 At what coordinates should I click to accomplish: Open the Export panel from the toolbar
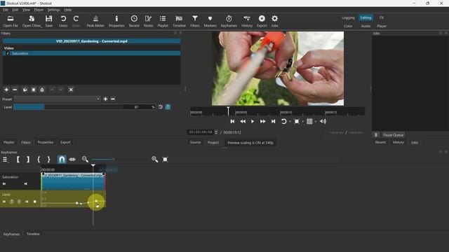[262, 22]
